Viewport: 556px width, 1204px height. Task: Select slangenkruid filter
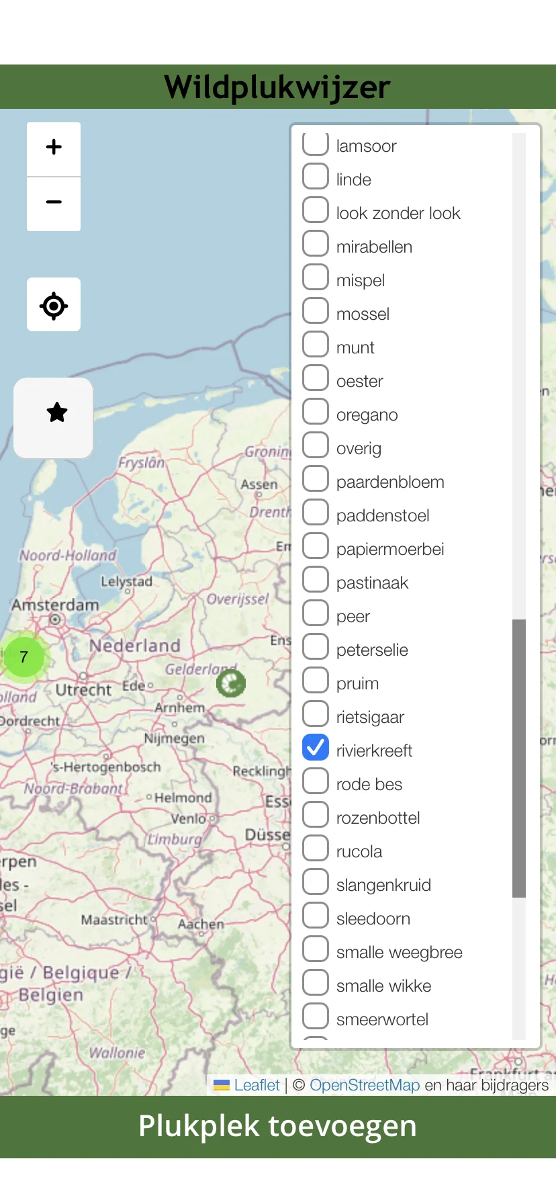[316, 882]
